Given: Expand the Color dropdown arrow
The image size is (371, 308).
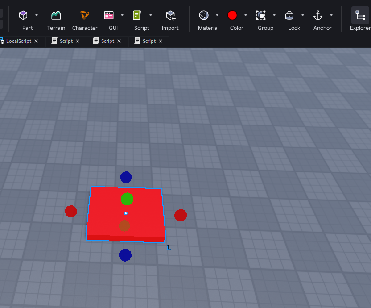Looking at the screenshot, I should point(246,15).
